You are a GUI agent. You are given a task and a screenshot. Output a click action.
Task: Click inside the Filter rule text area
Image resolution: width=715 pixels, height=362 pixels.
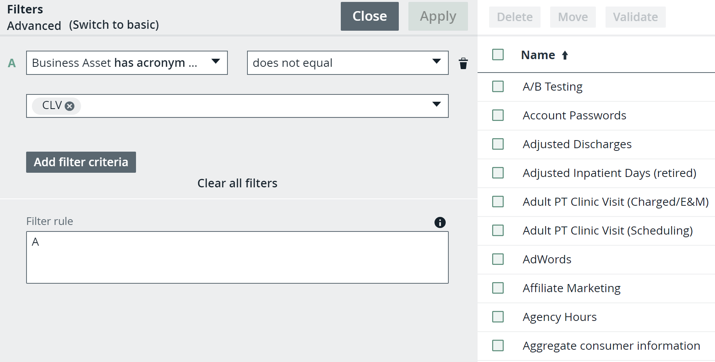pyautogui.click(x=237, y=257)
